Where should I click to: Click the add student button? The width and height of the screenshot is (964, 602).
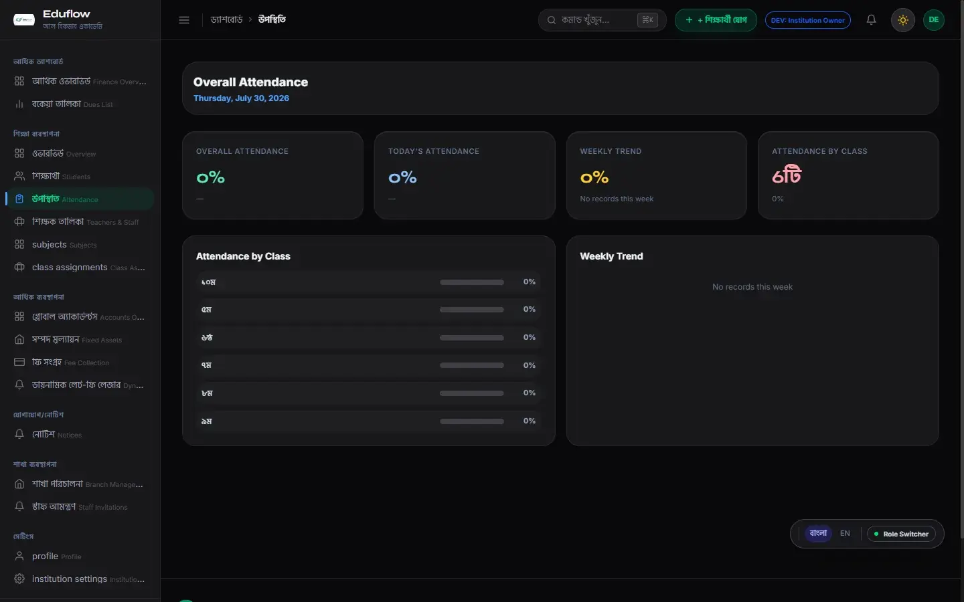tap(716, 20)
